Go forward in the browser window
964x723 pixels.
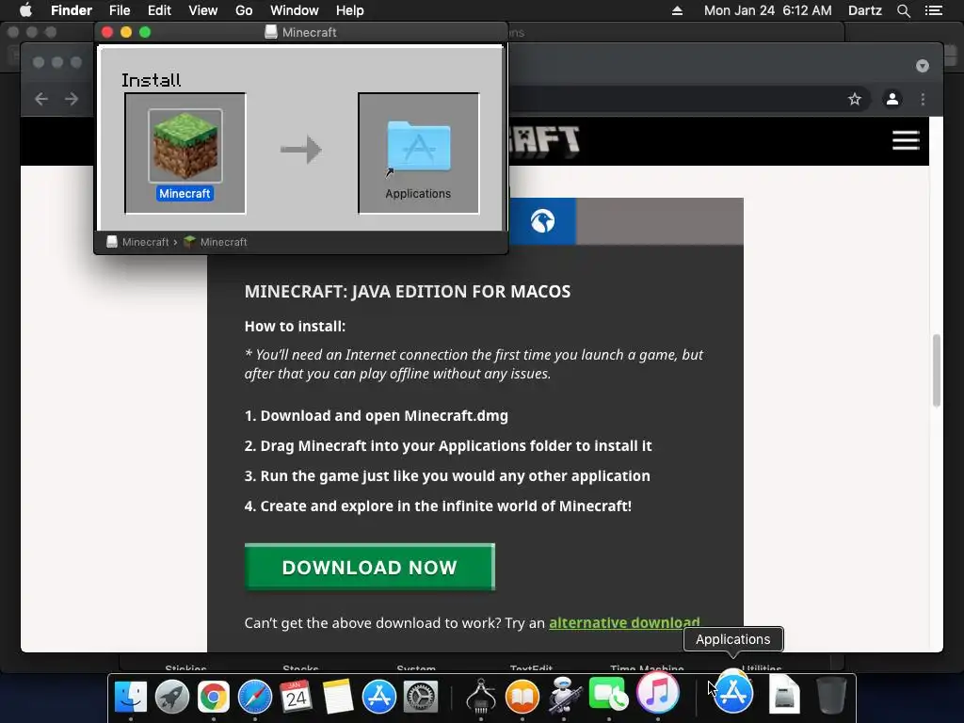click(x=72, y=99)
